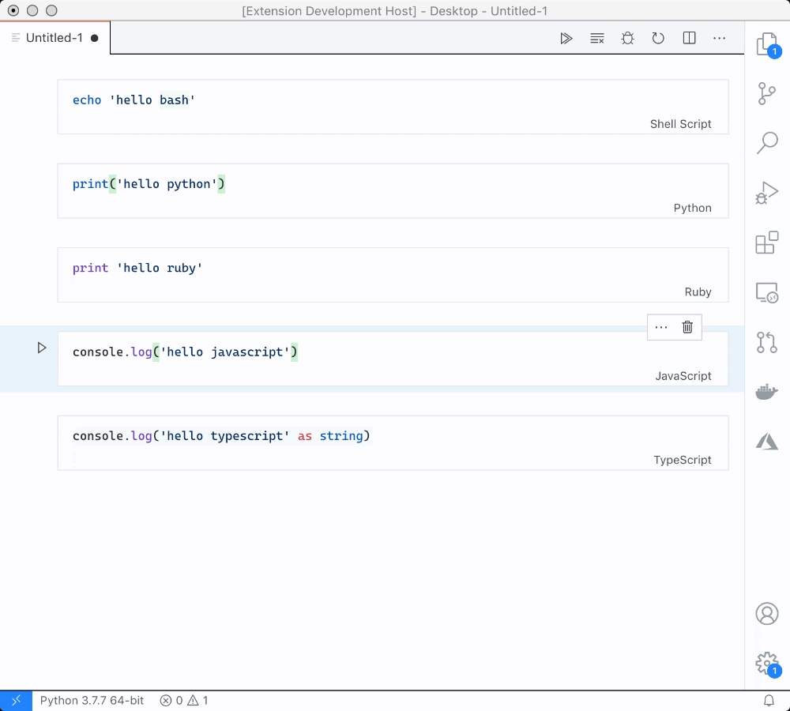
Task: Execute the JavaScript cell with the play arrow
Action: [42, 347]
